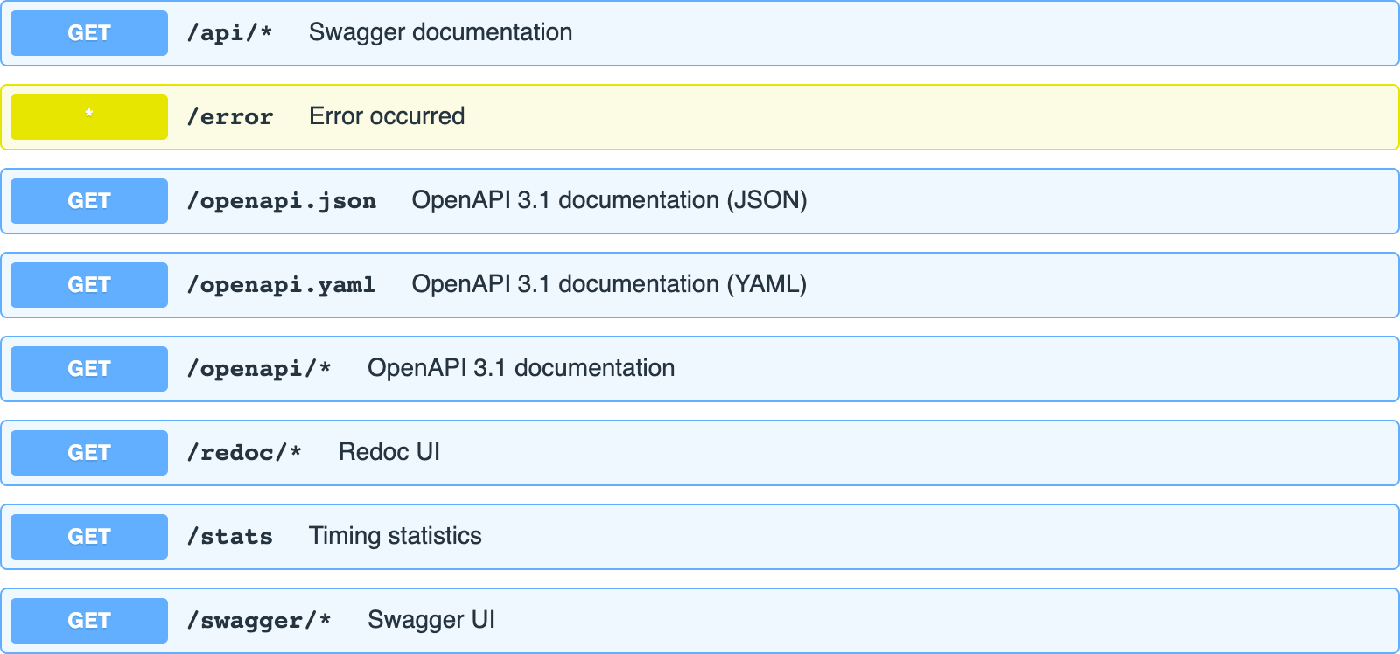Select "OpenAPI 3.1 documentation (YAML)" text
The width and height of the screenshot is (1400, 654).
(x=609, y=284)
